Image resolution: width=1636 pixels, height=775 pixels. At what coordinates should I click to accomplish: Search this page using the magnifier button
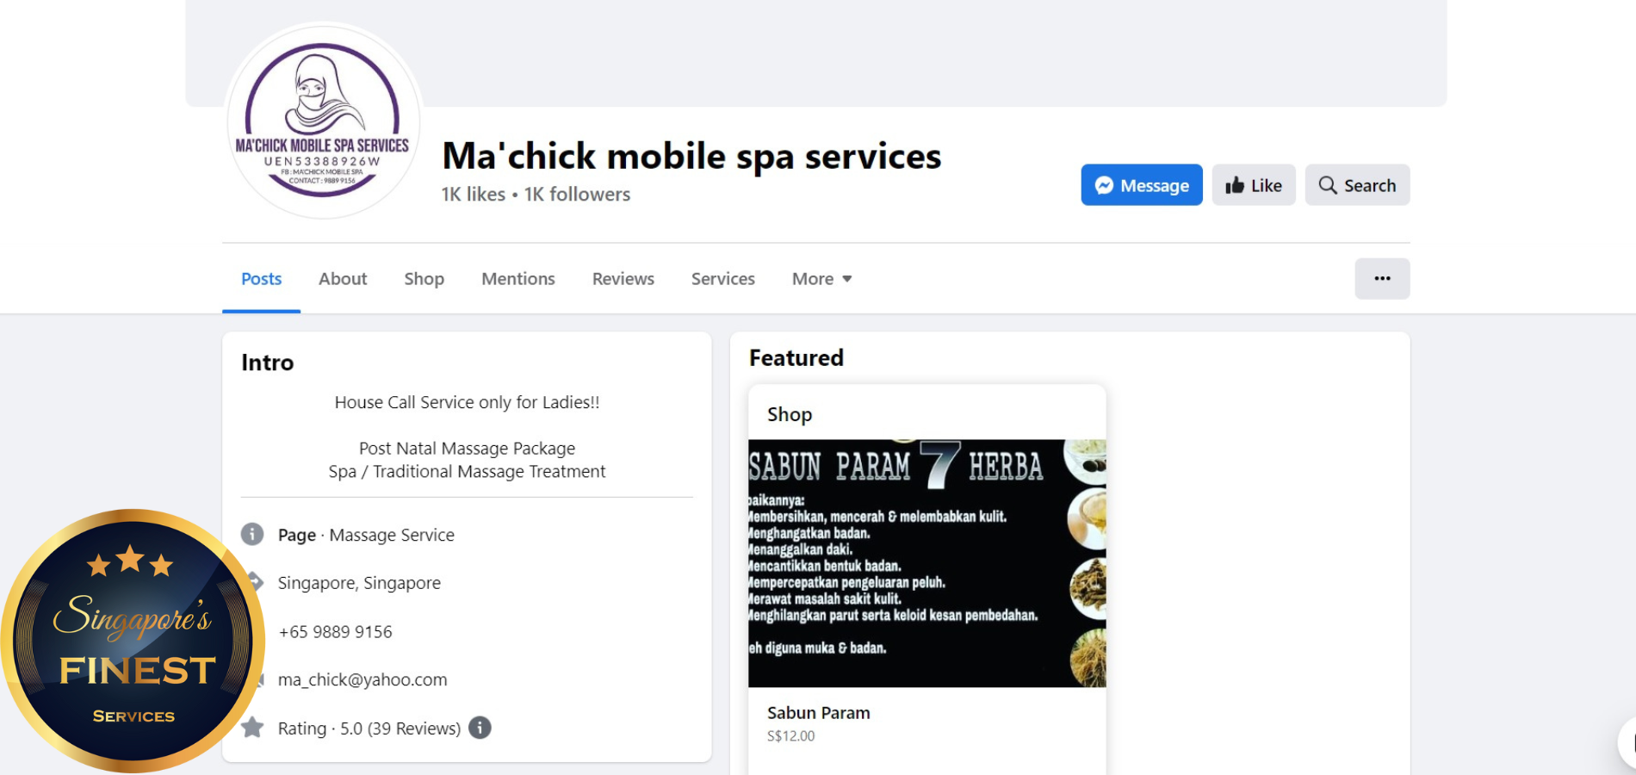tap(1357, 185)
